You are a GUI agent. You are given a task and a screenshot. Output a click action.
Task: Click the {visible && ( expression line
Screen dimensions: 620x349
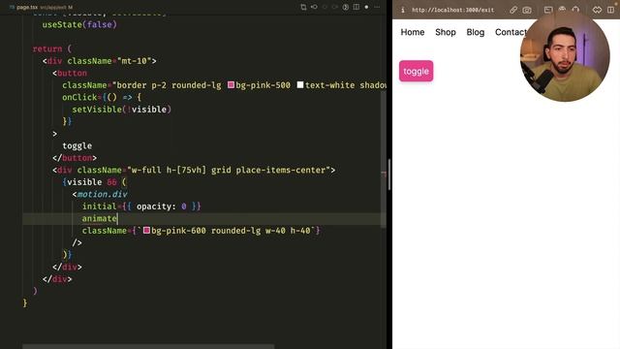coord(94,182)
